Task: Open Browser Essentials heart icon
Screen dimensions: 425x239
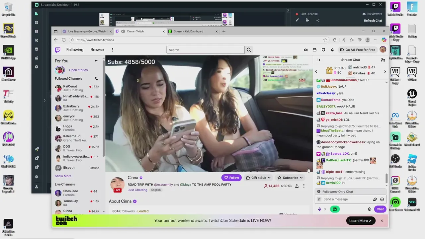Action: coord(360,40)
